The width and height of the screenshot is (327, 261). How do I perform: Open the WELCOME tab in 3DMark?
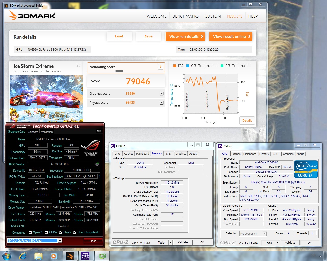click(x=157, y=16)
